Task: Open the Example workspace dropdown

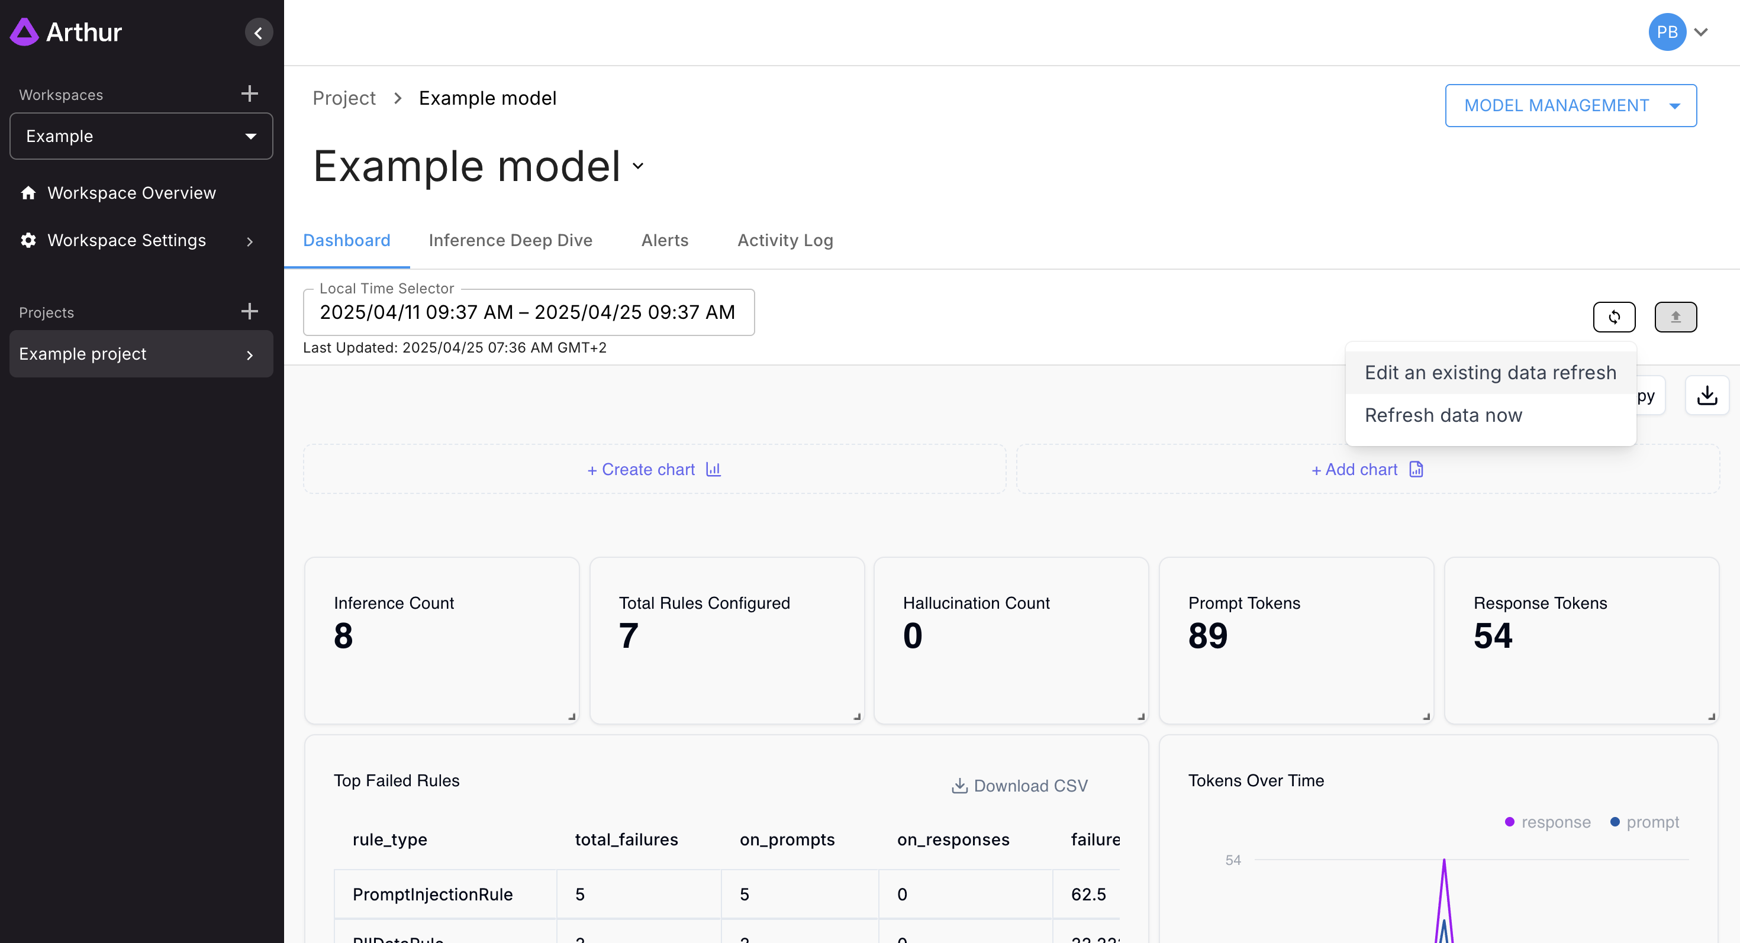Action: [141, 136]
